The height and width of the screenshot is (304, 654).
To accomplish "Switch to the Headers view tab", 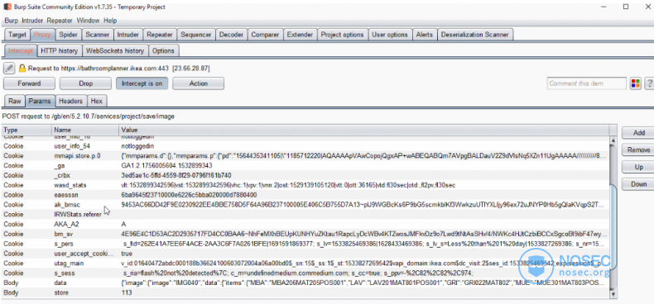I will [x=71, y=101].
